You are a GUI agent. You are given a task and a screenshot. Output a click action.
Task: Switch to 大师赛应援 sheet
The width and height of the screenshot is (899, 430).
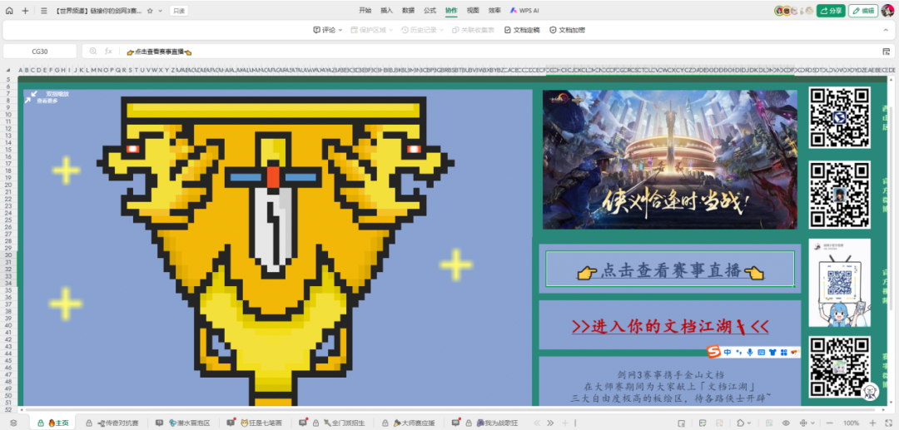click(x=409, y=423)
